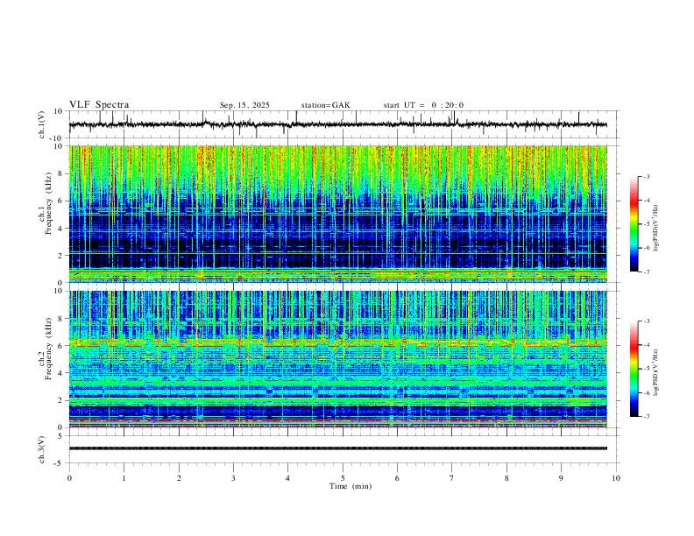Click the ch.2 PSD color bar
The height and width of the screenshot is (536, 694).
point(634,369)
